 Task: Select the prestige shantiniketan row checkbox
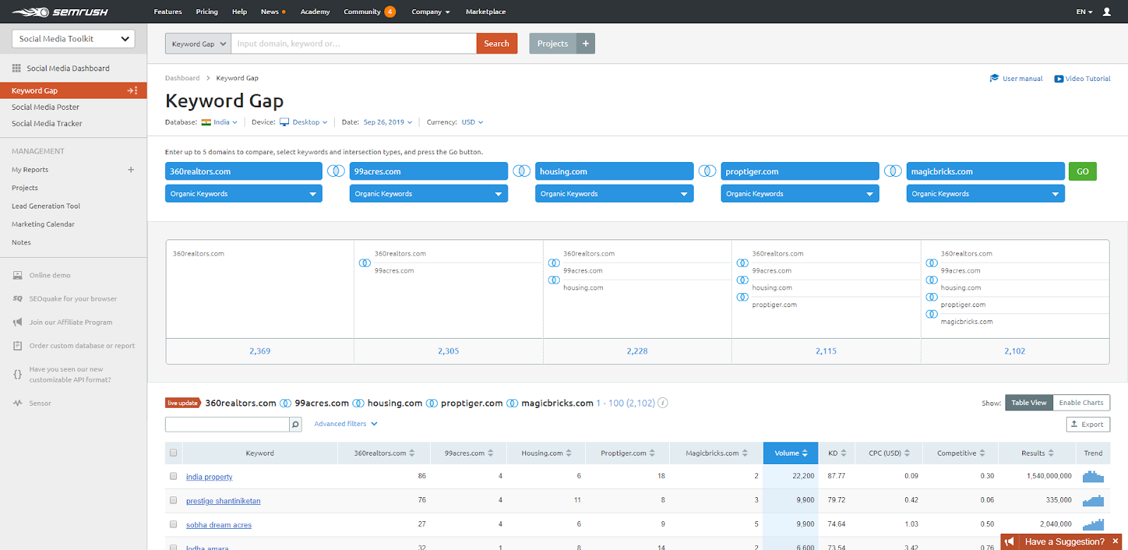(x=173, y=501)
